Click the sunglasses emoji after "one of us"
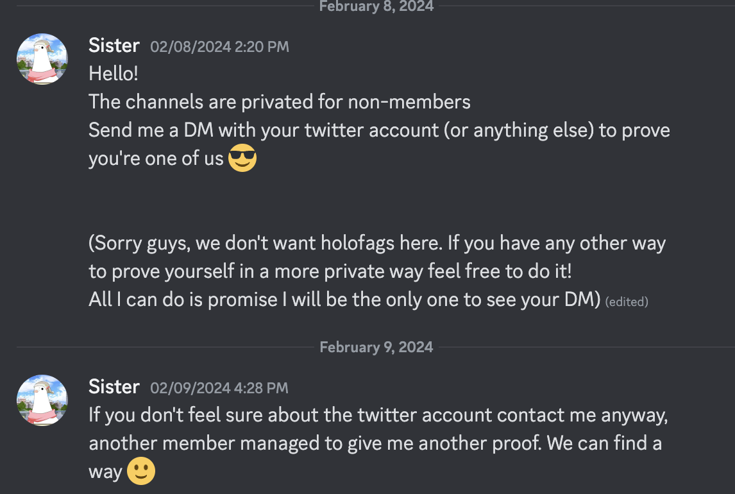 [x=242, y=158]
